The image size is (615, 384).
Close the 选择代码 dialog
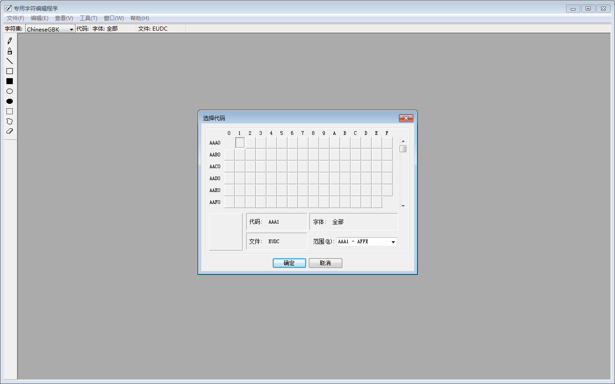point(406,118)
